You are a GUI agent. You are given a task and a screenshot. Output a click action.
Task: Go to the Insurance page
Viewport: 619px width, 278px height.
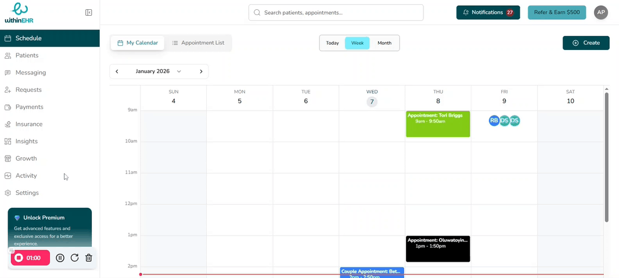[x=28, y=124]
